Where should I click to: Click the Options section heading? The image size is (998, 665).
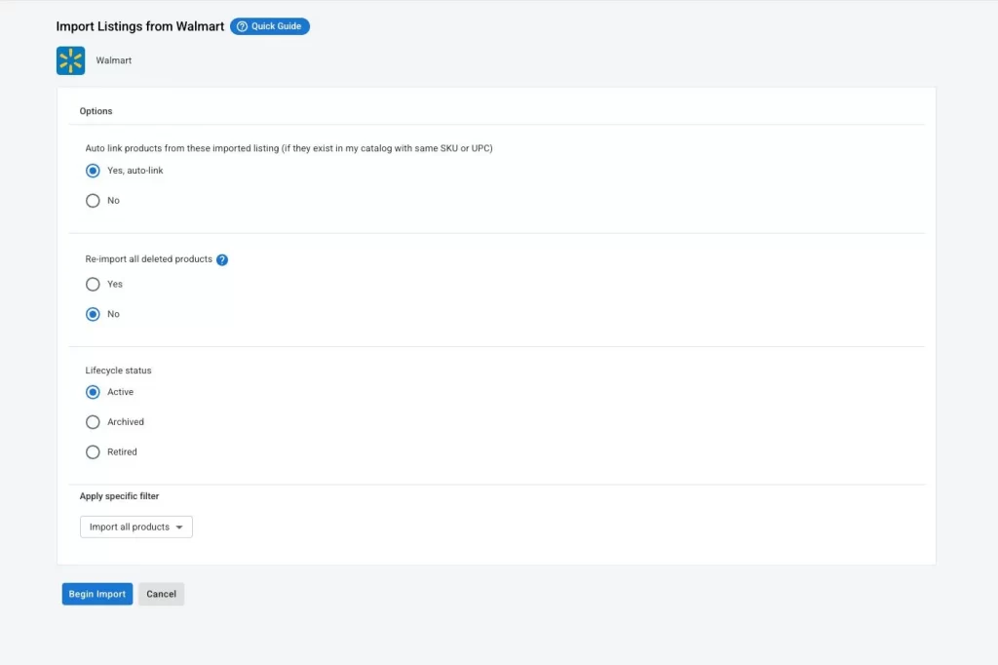click(96, 111)
